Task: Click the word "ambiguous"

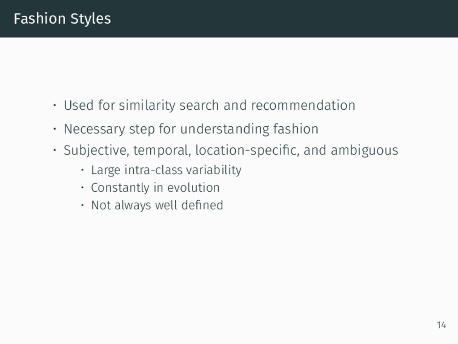Action: click(x=364, y=150)
